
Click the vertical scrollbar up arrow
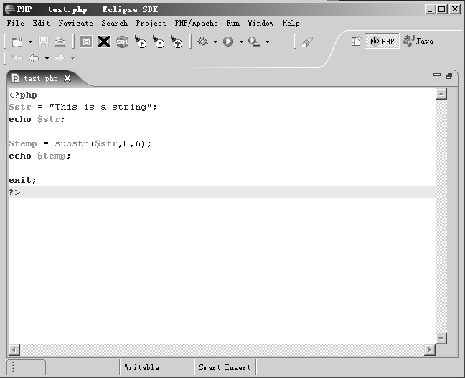pos(441,94)
